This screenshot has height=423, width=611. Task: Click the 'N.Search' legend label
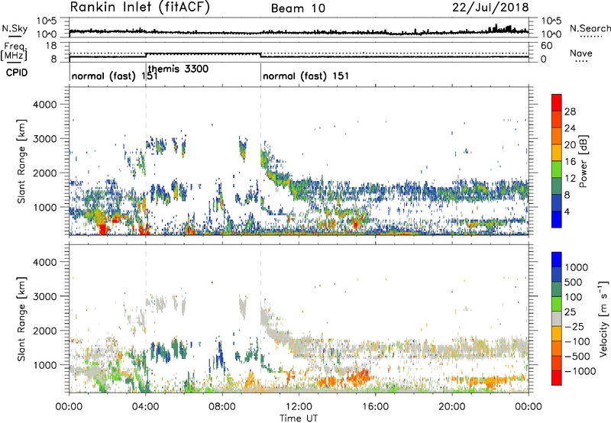click(x=590, y=28)
